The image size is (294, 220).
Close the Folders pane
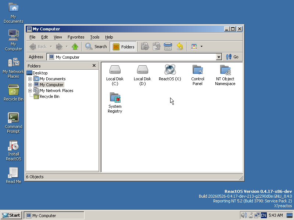[x=94, y=66]
